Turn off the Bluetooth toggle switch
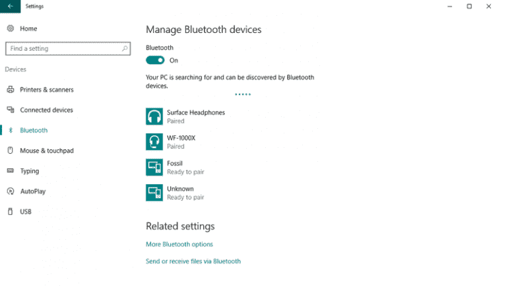The height and width of the screenshot is (286, 508). (155, 60)
